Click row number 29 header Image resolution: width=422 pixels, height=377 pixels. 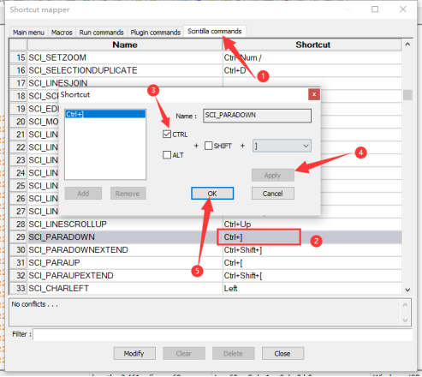(x=18, y=236)
